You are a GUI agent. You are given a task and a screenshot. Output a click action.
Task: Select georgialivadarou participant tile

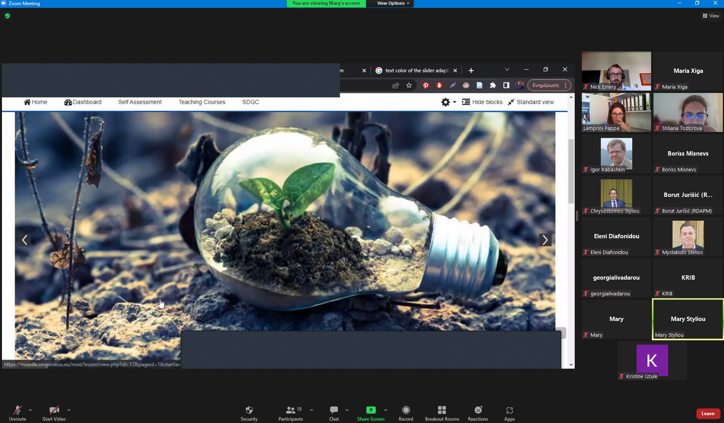[616, 278]
